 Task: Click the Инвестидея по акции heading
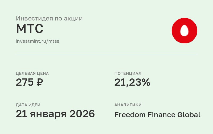click(49, 18)
